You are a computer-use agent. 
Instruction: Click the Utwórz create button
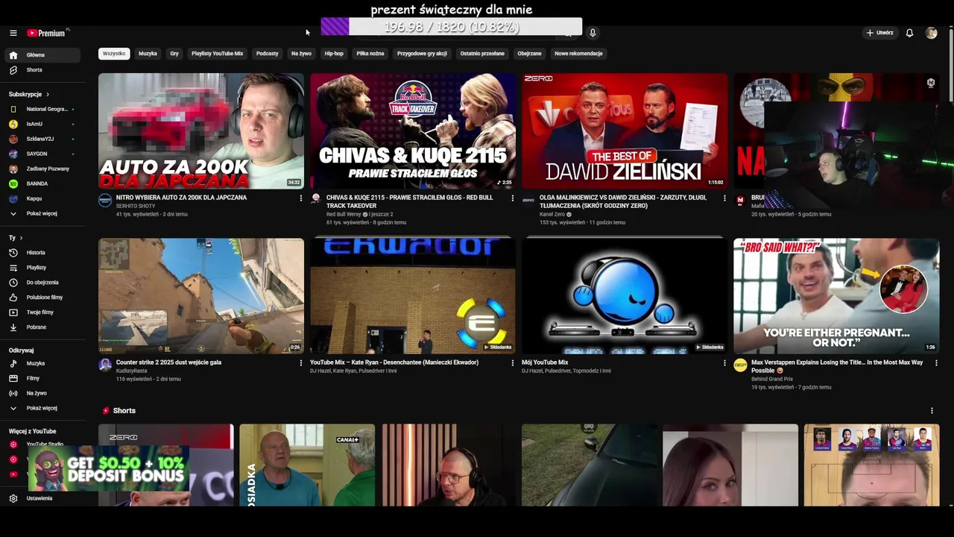click(879, 33)
